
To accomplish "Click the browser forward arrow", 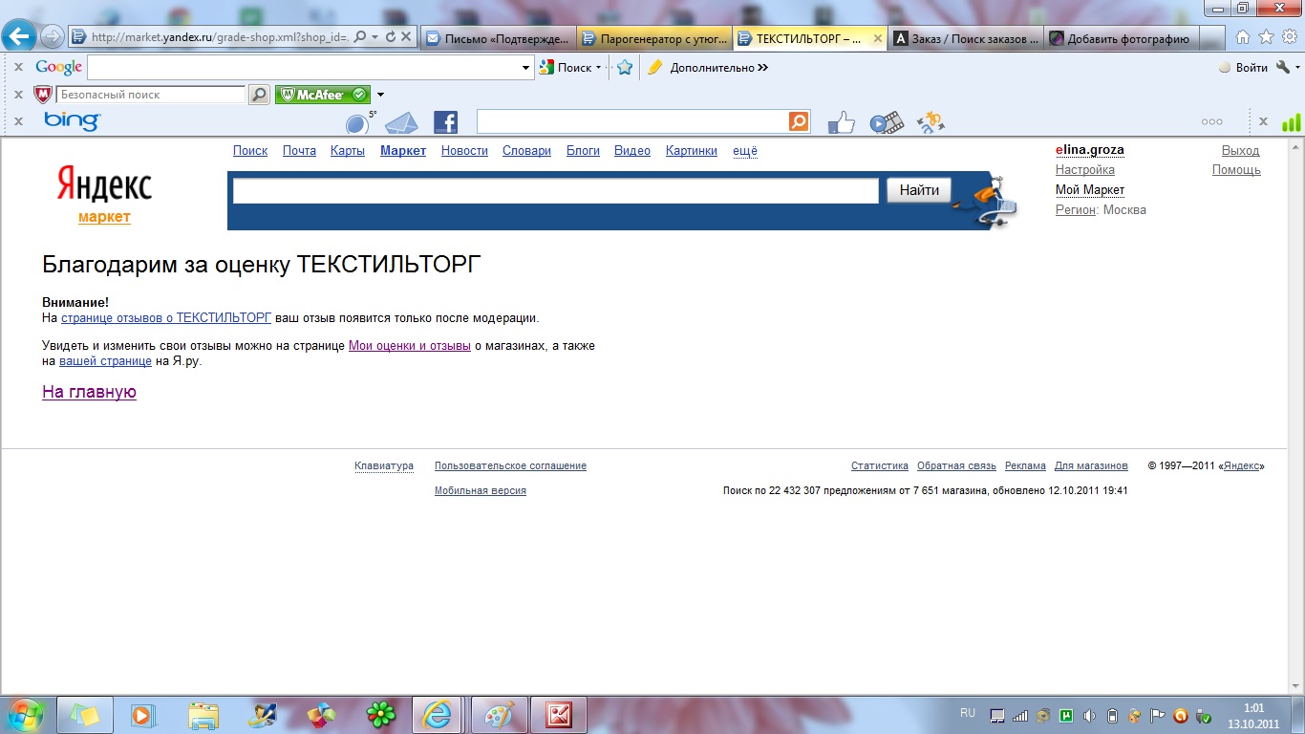I will click(x=53, y=37).
